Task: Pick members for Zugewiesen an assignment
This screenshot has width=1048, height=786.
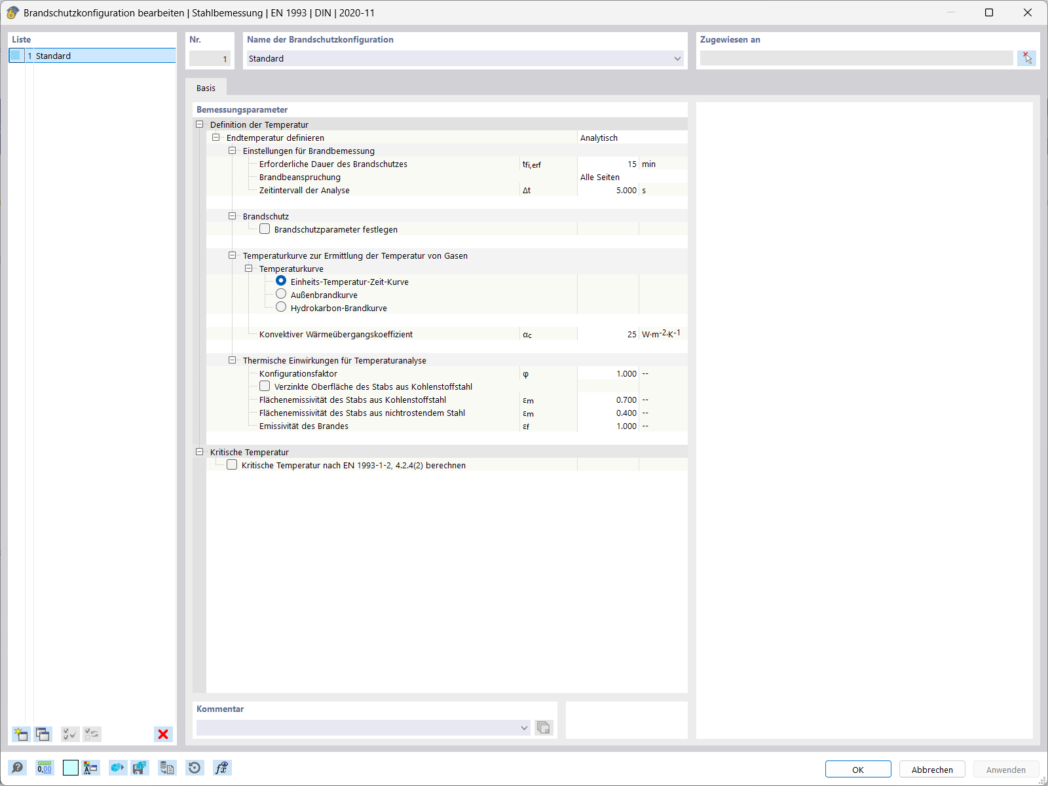Action: (x=1027, y=58)
